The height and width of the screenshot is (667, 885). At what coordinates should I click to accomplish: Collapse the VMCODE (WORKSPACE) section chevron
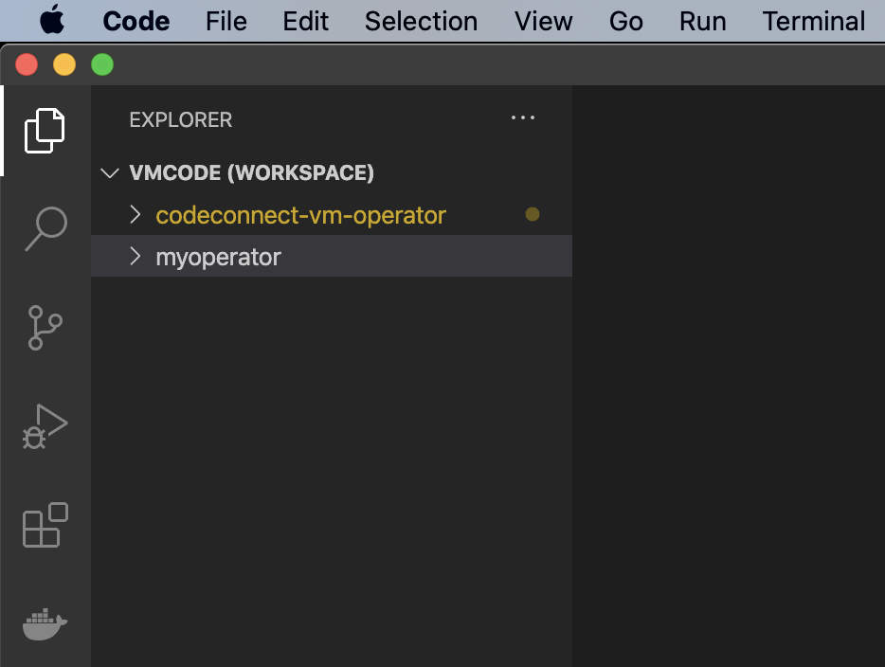click(110, 172)
